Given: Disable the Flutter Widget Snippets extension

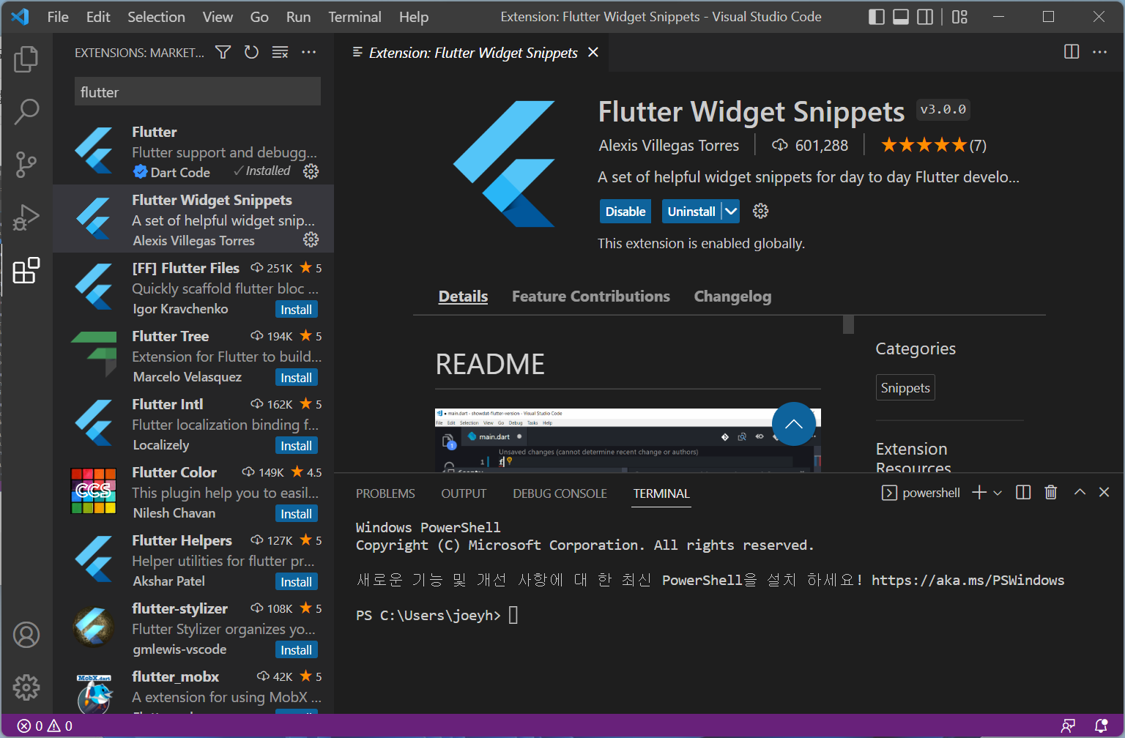Looking at the screenshot, I should click(625, 211).
